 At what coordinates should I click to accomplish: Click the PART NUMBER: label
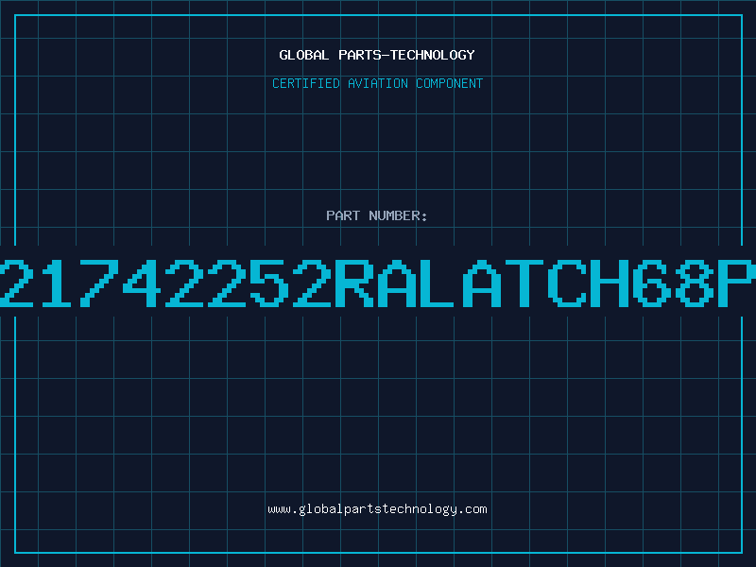(377, 215)
